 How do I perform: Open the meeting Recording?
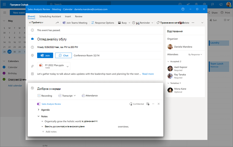click(x=45, y=96)
